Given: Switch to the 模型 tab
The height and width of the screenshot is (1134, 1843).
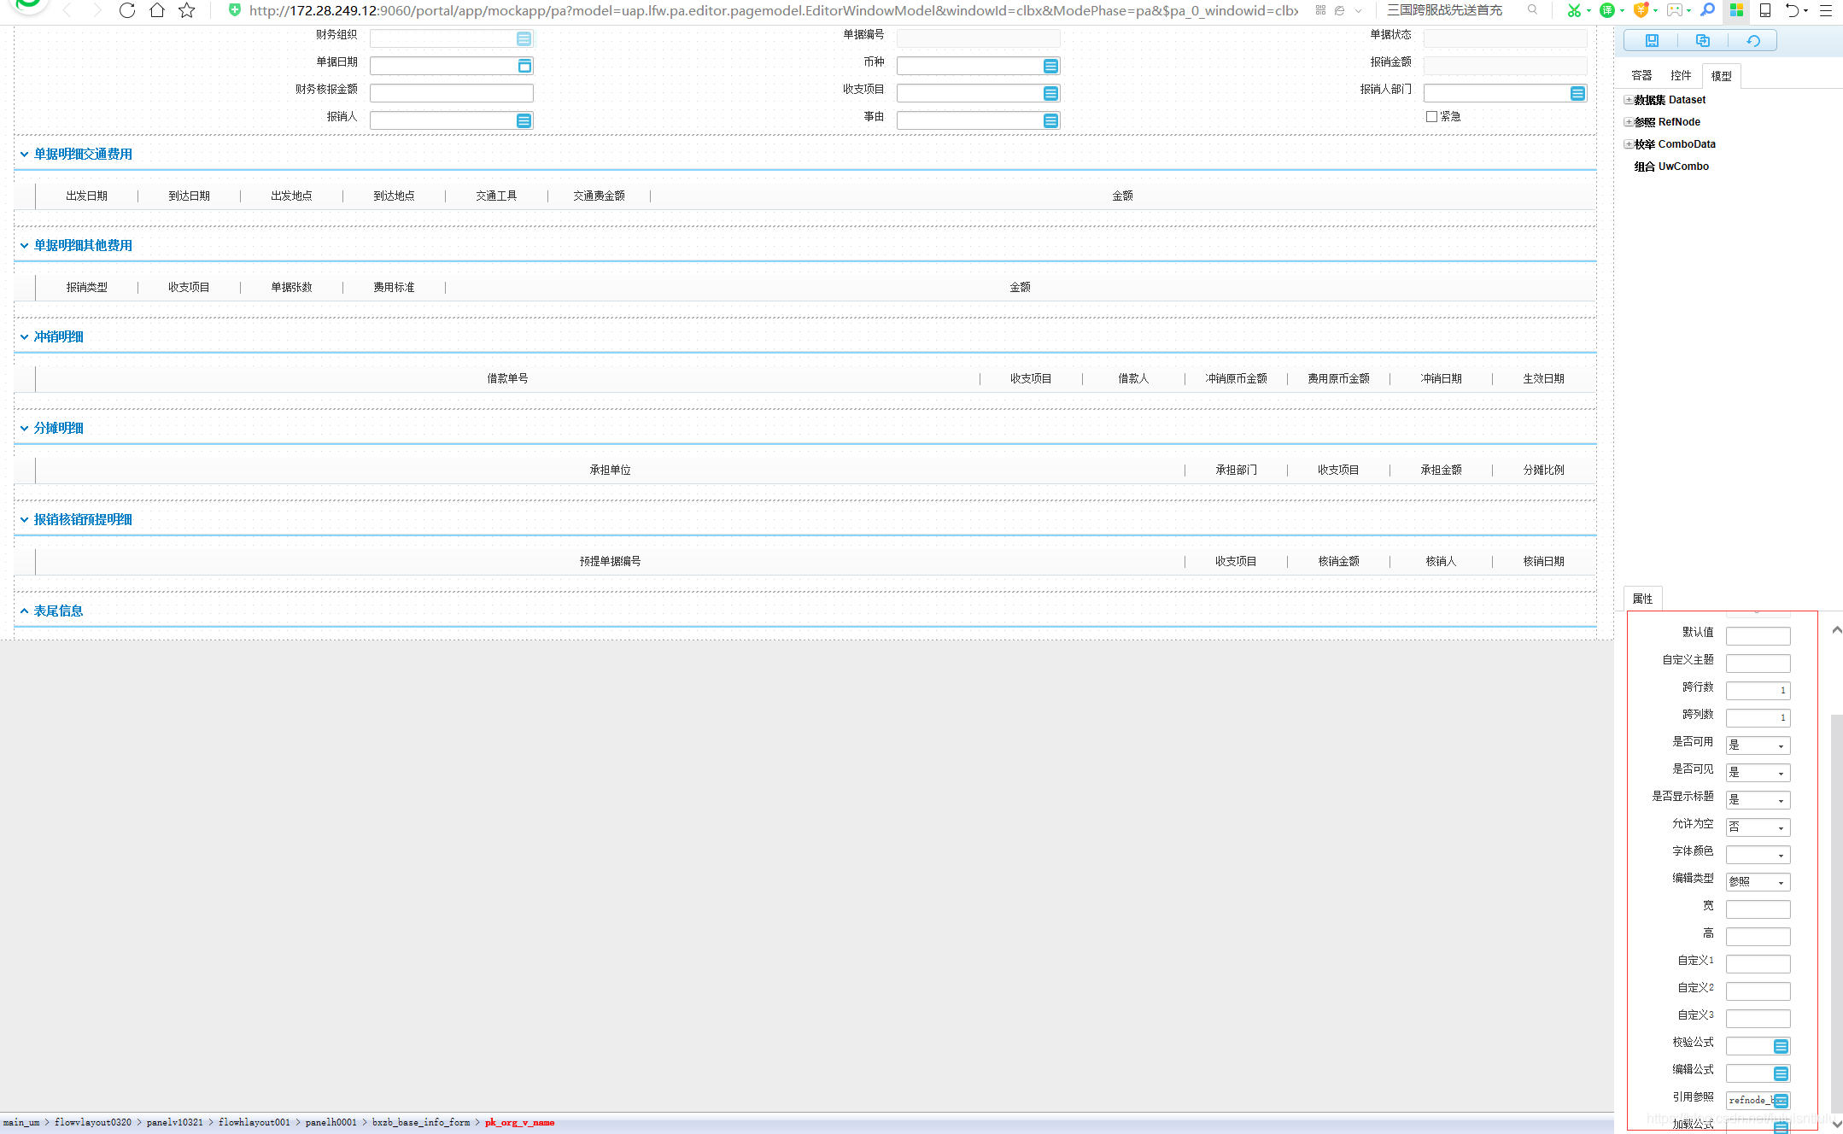Looking at the screenshot, I should pos(1721,76).
